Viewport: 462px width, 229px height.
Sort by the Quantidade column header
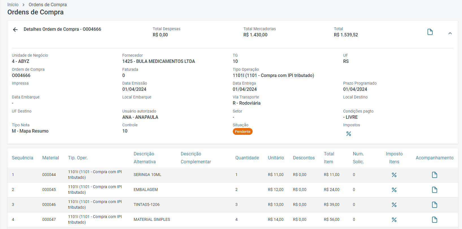click(x=247, y=158)
